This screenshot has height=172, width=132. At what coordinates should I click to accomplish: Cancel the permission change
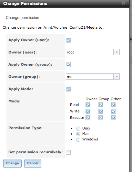tap(33, 163)
